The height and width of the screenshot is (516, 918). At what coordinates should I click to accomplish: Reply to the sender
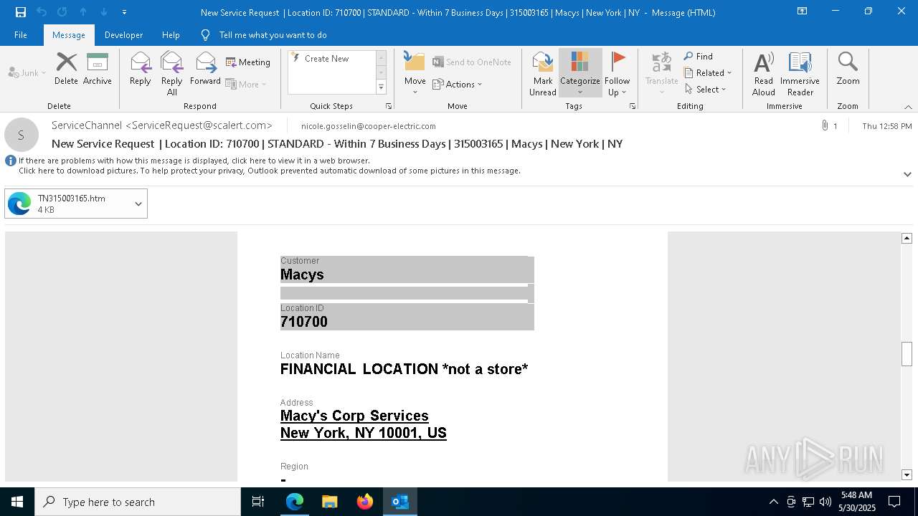pos(141,69)
